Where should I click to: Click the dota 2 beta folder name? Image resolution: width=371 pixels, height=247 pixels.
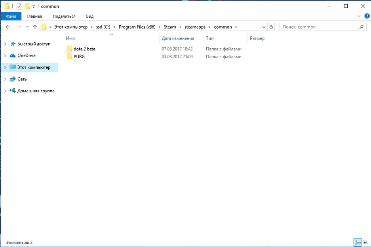click(x=84, y=49)
